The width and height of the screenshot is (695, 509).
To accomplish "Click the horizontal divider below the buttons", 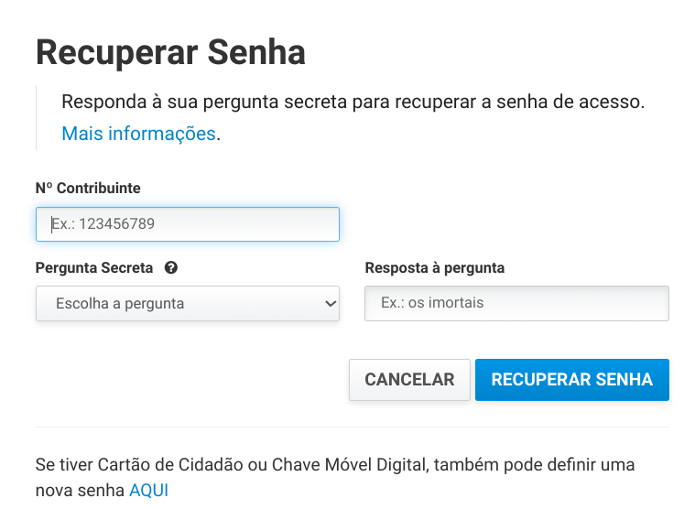I will coord(353,427).
